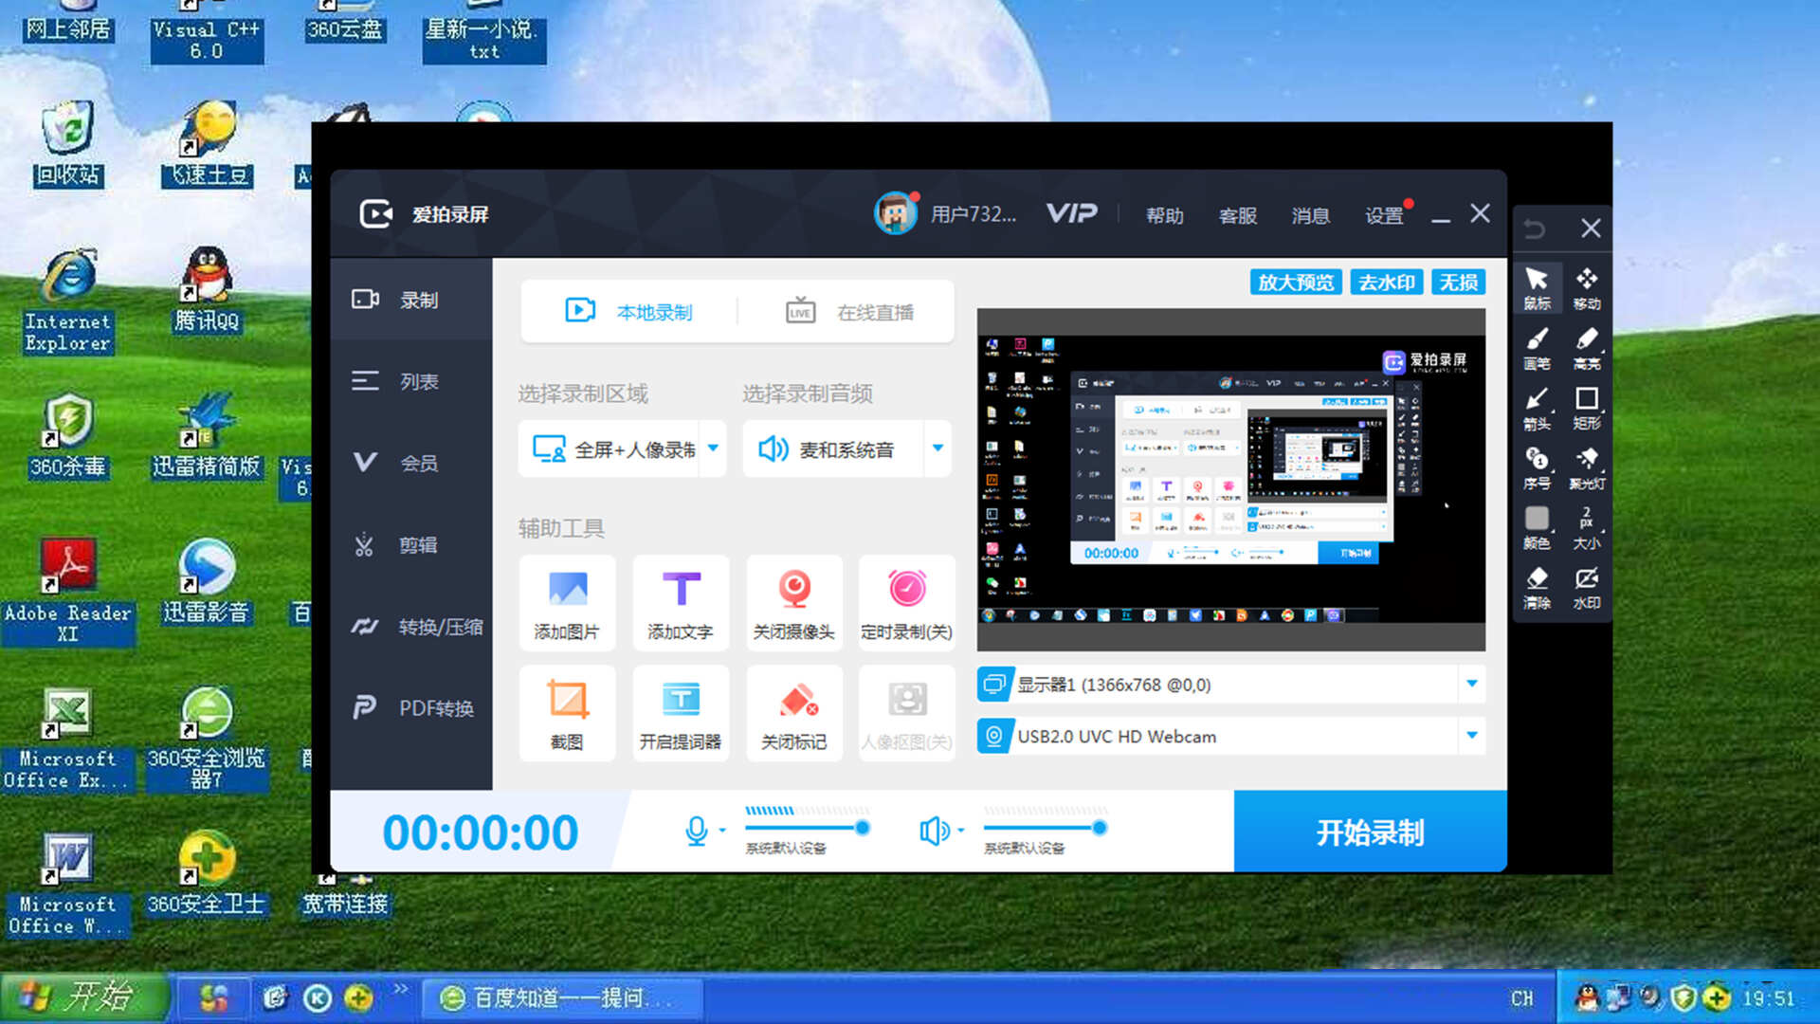1820x1024 pixels.
Task: Open the 列表 sidebar tab
Action: [411, 381]
